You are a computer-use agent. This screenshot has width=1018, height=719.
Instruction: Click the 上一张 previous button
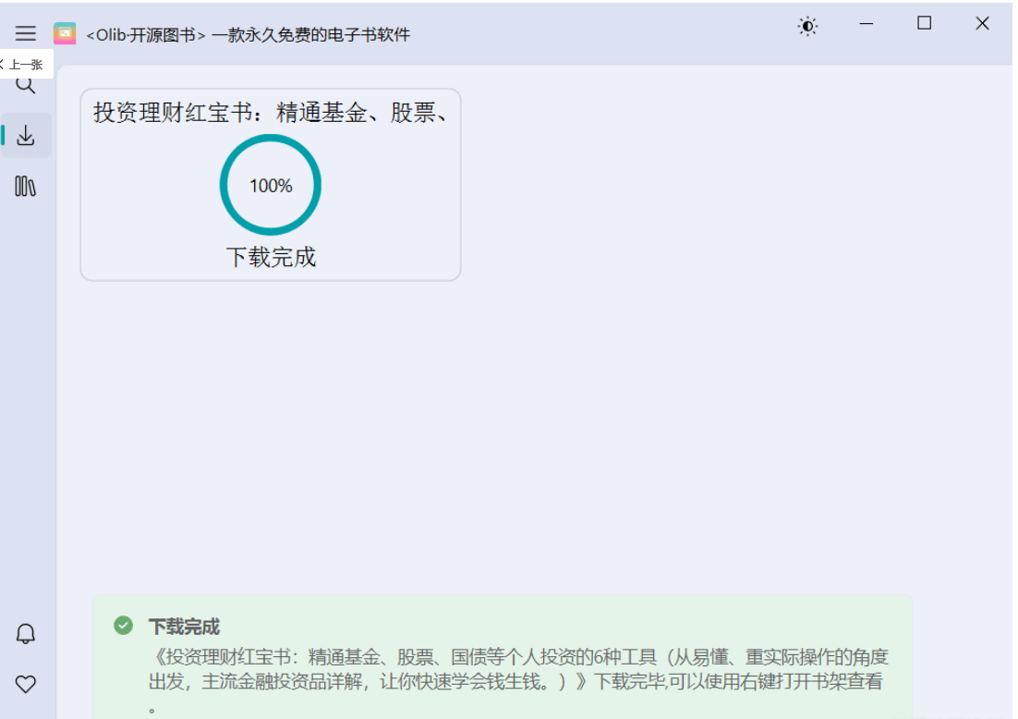[x=25, y=65]
